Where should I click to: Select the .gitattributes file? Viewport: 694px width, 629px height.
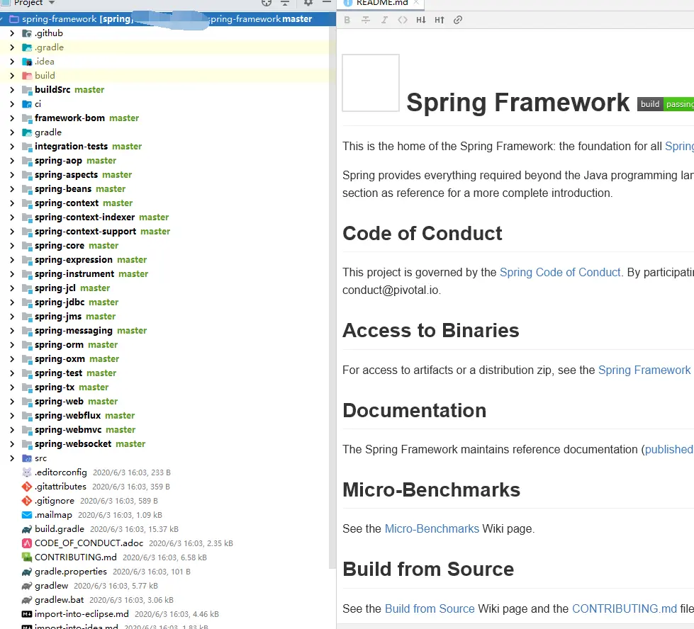pos(60,487)
